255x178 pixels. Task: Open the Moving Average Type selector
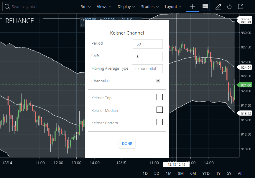click(147, 68)
